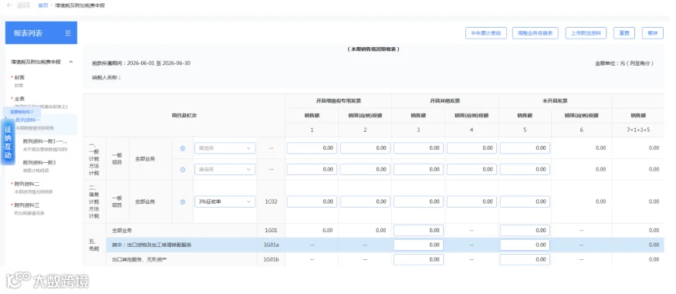The height and width of the screenshot is (294, 676).
Task: Click column 1 sales input in 1C02 row
Action: (x=312, y=201)
